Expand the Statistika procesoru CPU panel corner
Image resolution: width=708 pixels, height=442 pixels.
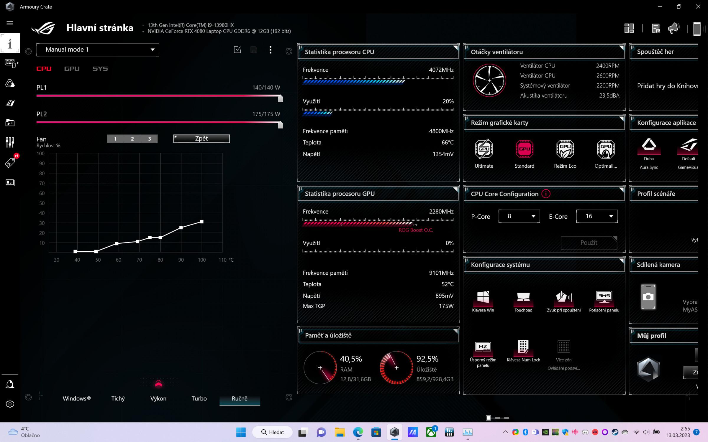point(455,48)
